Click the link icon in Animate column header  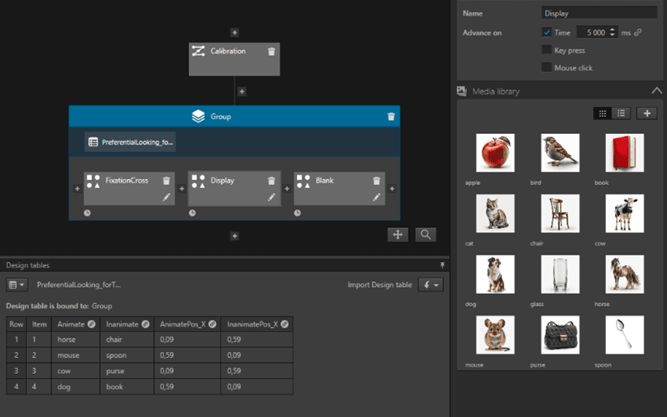[92, 325]
